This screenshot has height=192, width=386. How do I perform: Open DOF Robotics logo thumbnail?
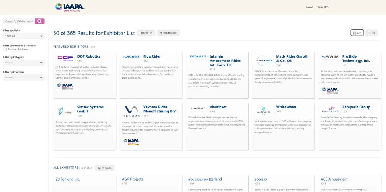coord(65,58)
